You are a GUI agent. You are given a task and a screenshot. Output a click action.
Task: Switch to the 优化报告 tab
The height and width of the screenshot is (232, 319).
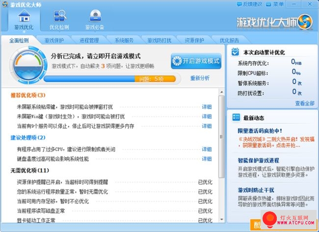click(x=229, y=40)
